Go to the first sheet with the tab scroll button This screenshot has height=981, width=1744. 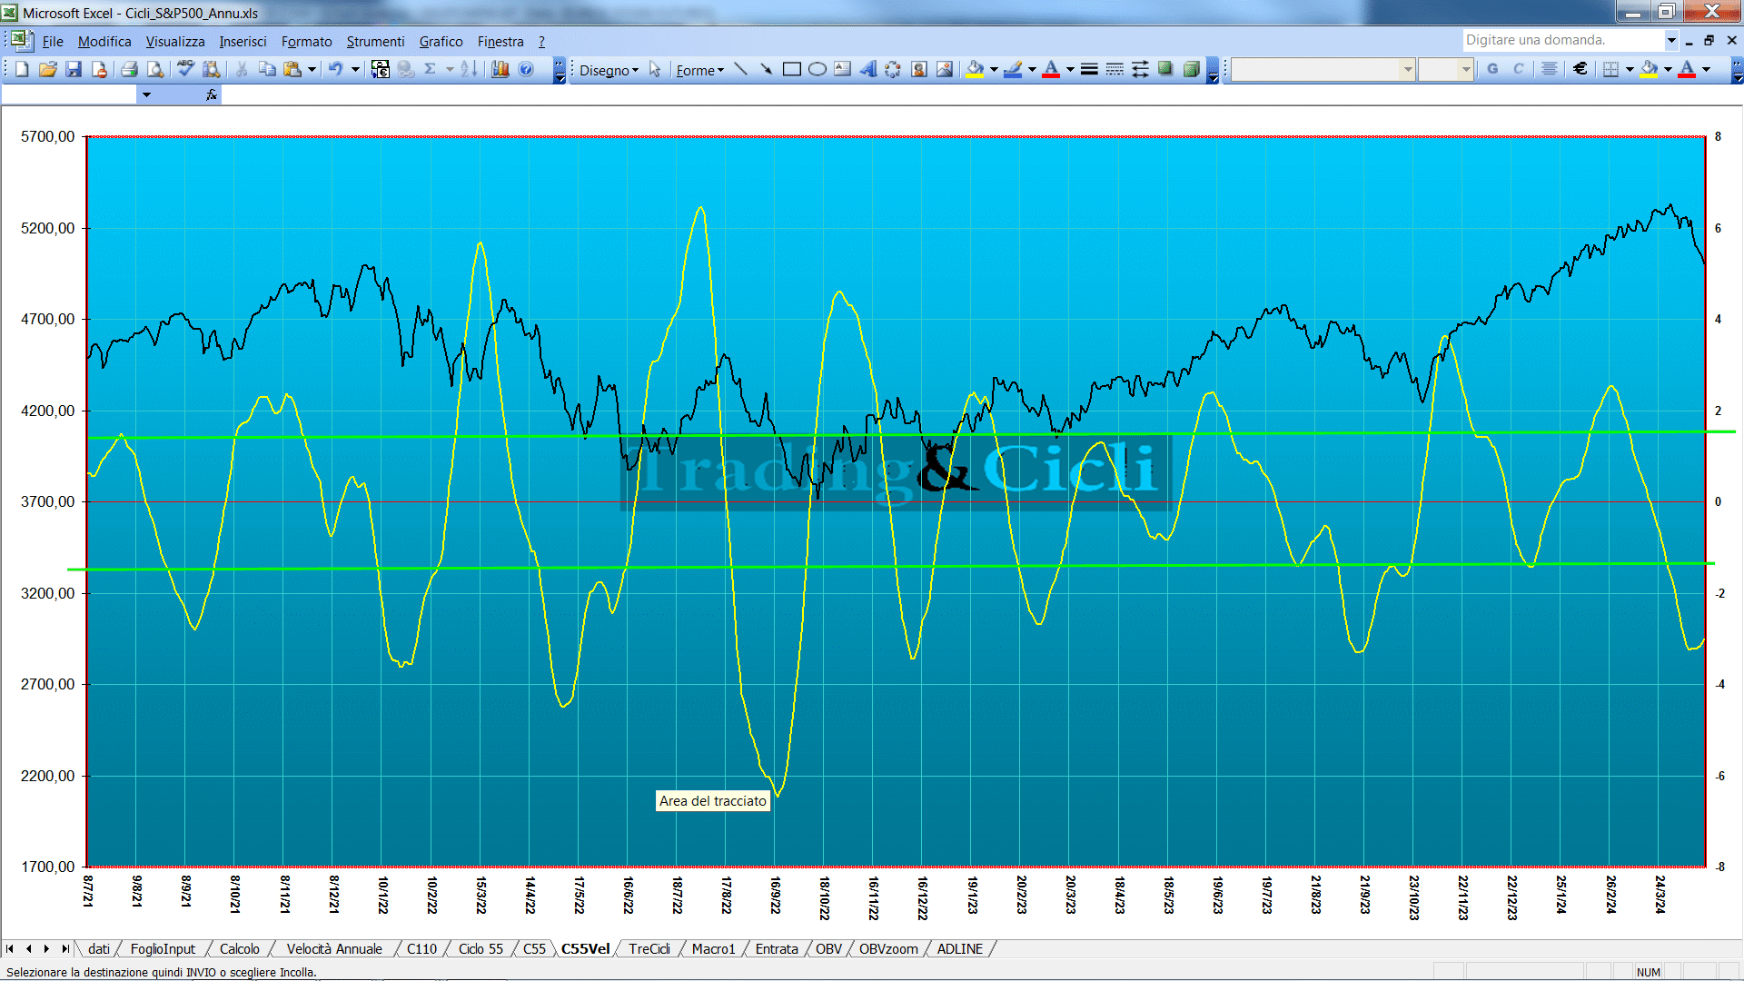pos(10,948)
